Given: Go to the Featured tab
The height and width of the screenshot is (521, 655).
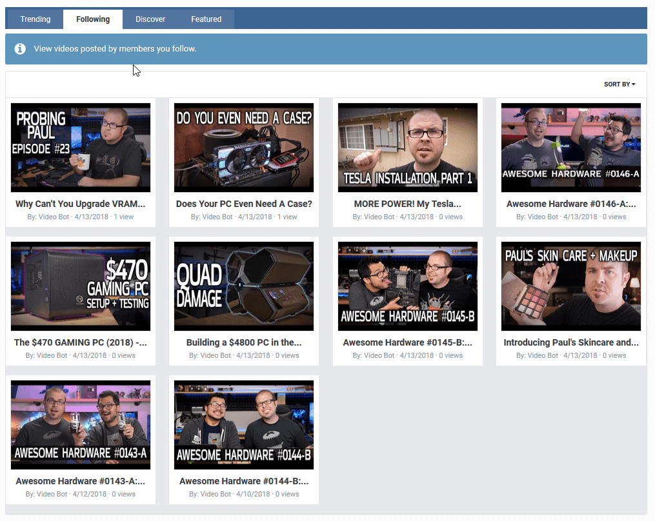Looking at the screenshot, I should (x=206, y=19).
